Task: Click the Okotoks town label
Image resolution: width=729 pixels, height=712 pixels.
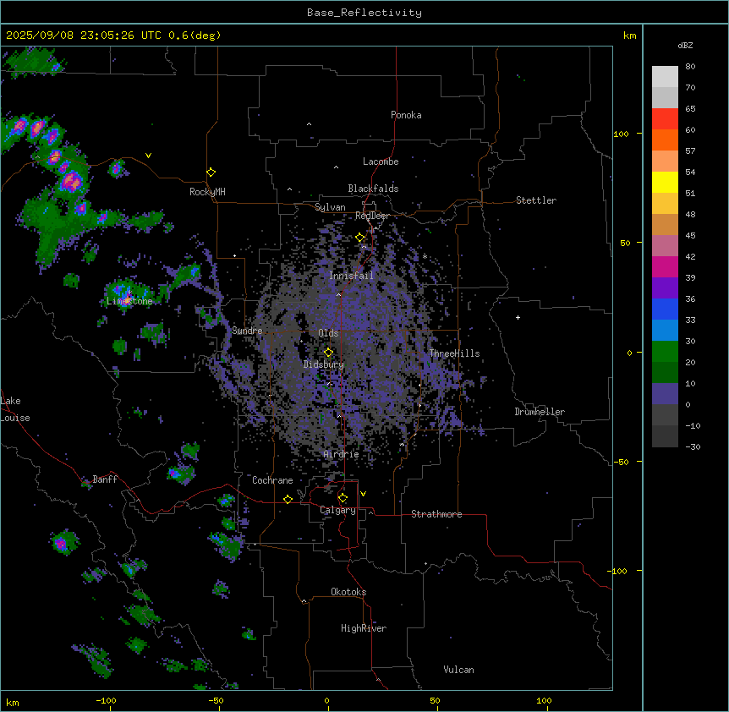Action: (x=348, y=592)
